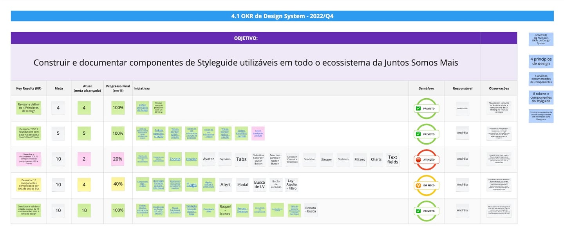Select the Snackbar sticky note
Screen dimensions: 564x233
pyautogui.click(x=309, y=159)
